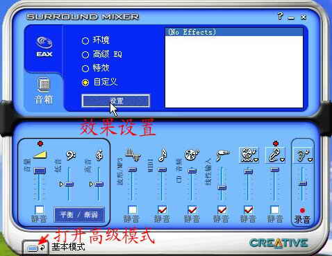
Task: Click the CD audio disc icon
Action: click(x=192, y=155)
